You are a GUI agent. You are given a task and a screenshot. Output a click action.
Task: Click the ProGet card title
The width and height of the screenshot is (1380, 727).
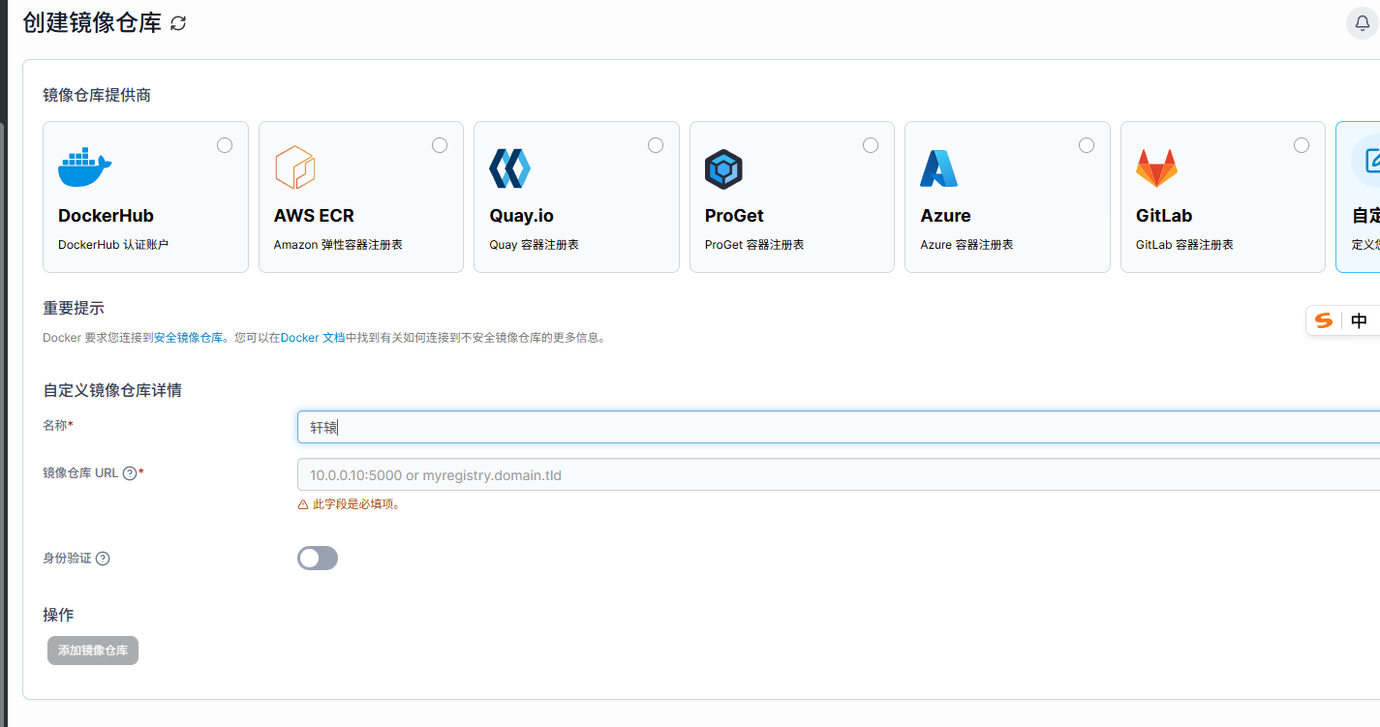click(x=735, y=216)
